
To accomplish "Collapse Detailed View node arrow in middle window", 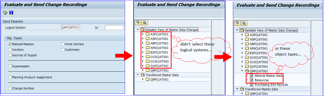I will [138, 30].
